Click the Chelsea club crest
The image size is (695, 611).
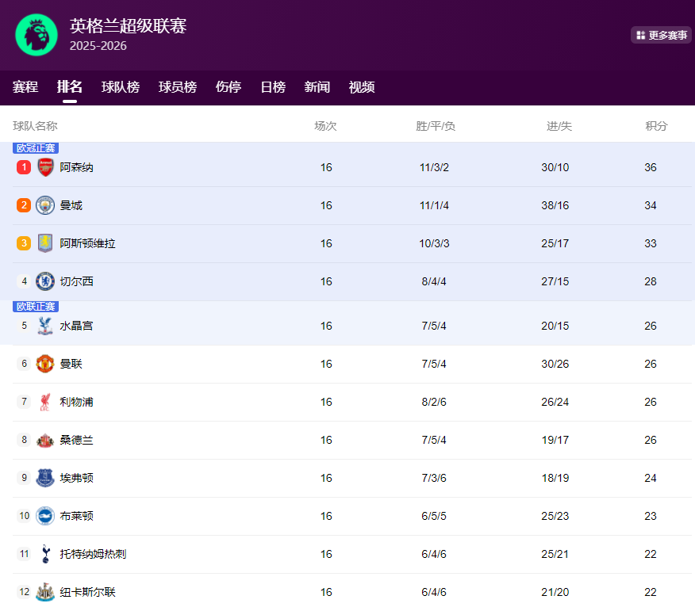pyautogui.click(x=45, y=281)
